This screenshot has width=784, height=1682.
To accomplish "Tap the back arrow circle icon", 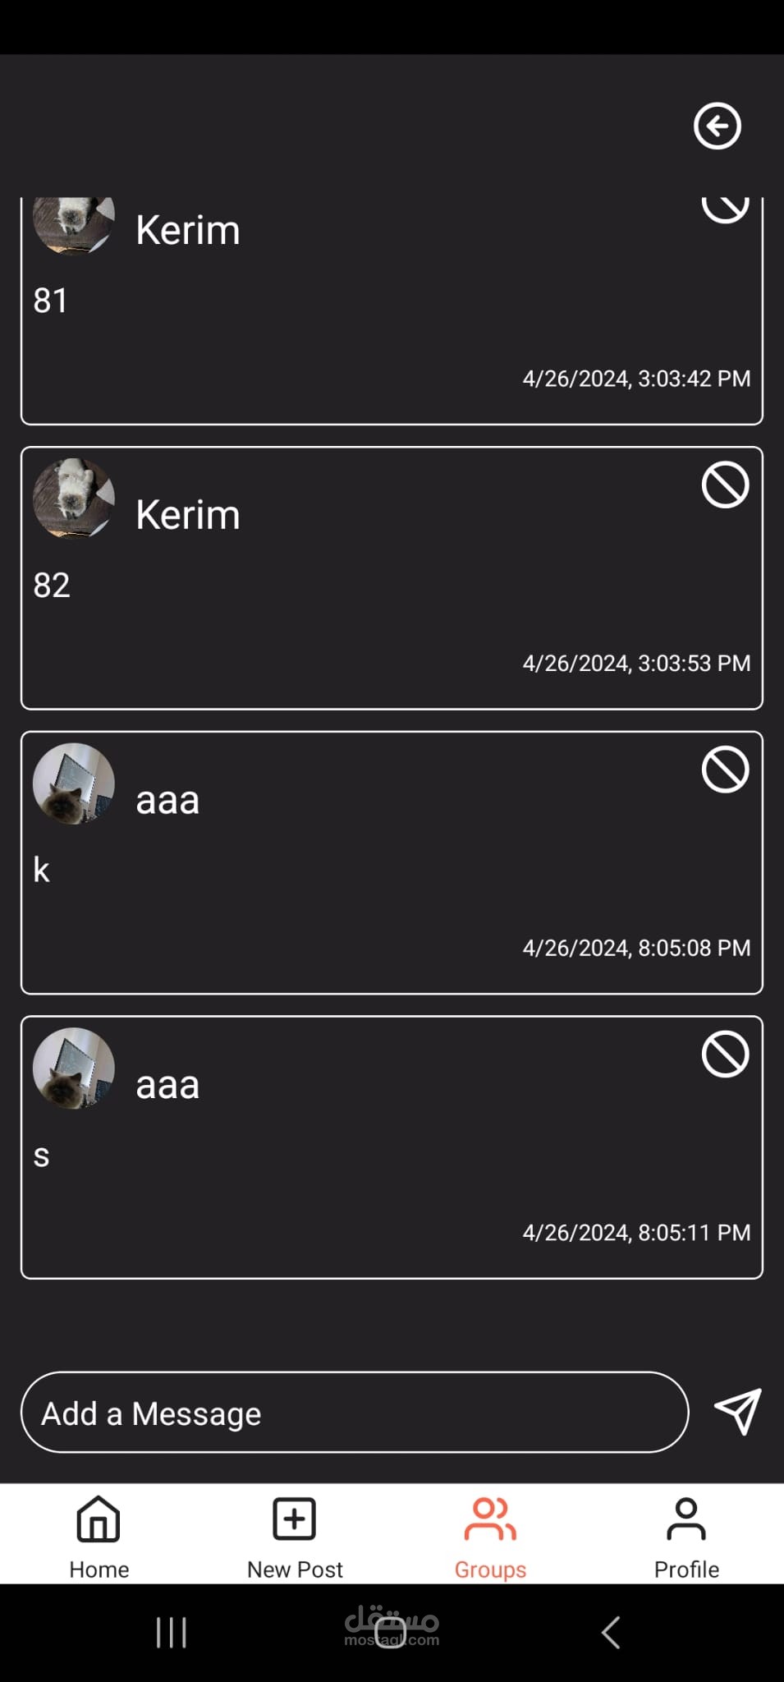I will (718, 126).
